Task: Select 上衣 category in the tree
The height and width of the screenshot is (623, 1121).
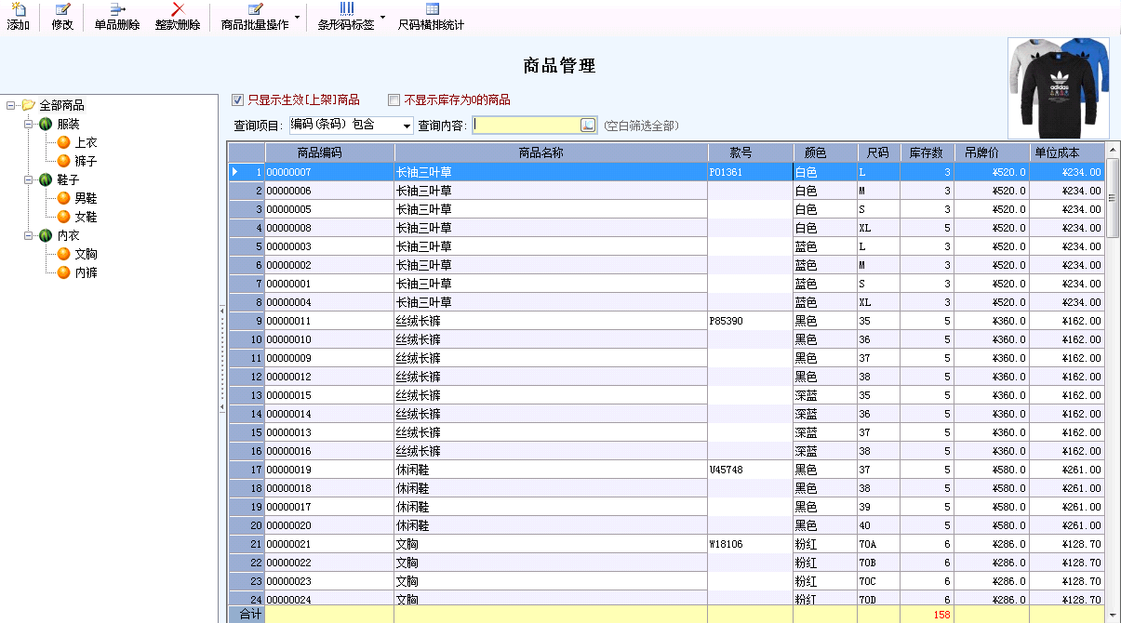Action: pyautogui.click(x=86, y=142)
